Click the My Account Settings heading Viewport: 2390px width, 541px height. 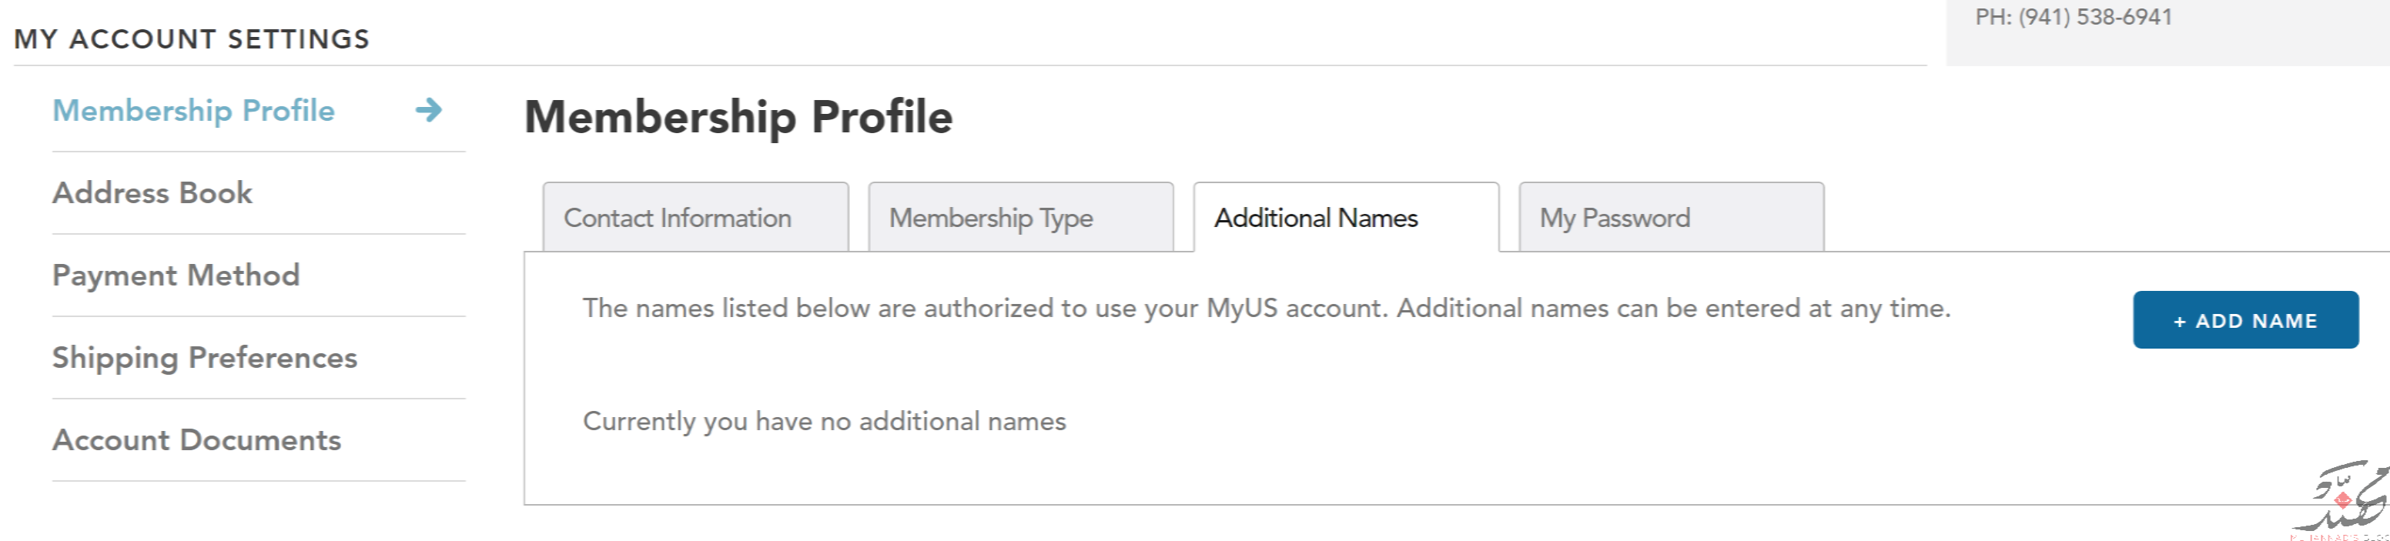click(x=192, y=39)
